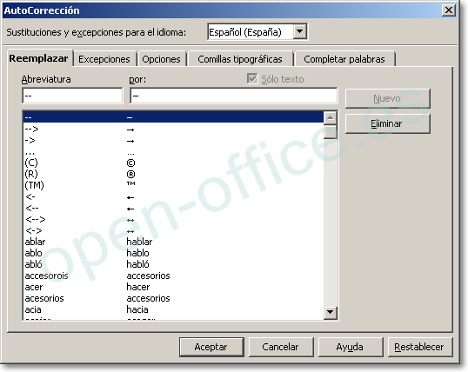
Task: Select the '(TM)' trademark row
Action: point(173,185)
